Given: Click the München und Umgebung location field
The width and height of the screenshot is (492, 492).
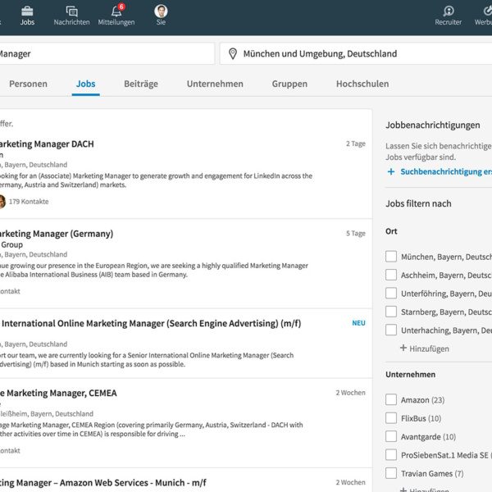Looking at the screenshot, I should click(356, 53).
